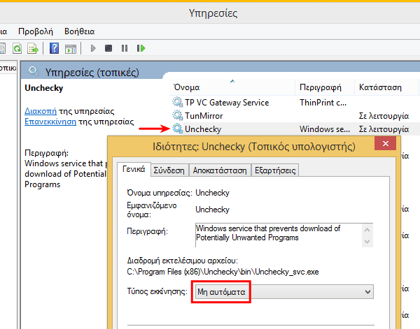
Task: Open the Τύπος εκκίνησης dropdown
Action: click(284, 292)
